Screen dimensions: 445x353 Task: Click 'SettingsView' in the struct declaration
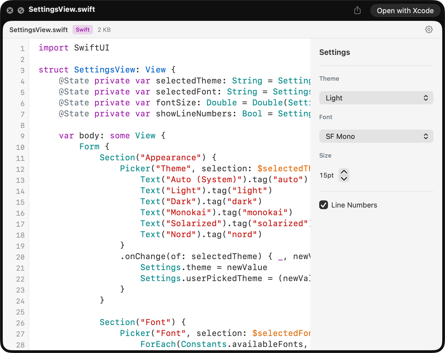click(x=105, y=70)
